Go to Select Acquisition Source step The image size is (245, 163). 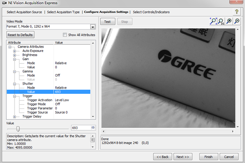click(24, 12)
